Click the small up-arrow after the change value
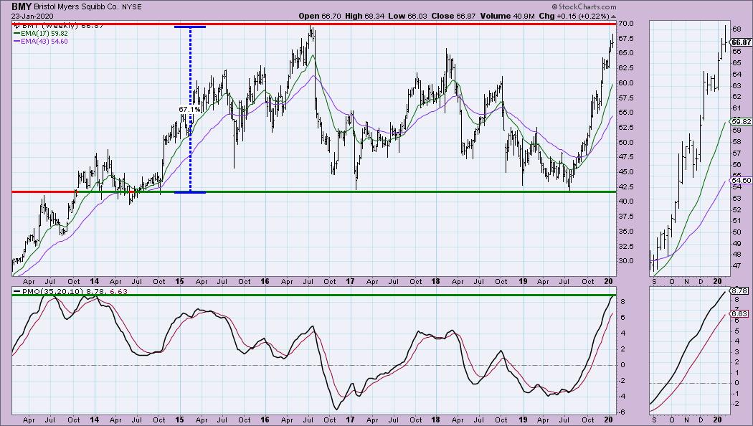753x426 pixels. point(613,16)
